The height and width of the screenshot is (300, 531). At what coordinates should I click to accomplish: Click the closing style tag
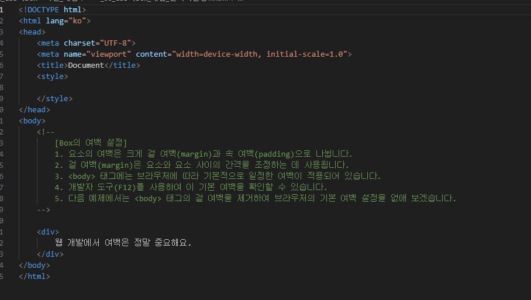click(54, 99)
